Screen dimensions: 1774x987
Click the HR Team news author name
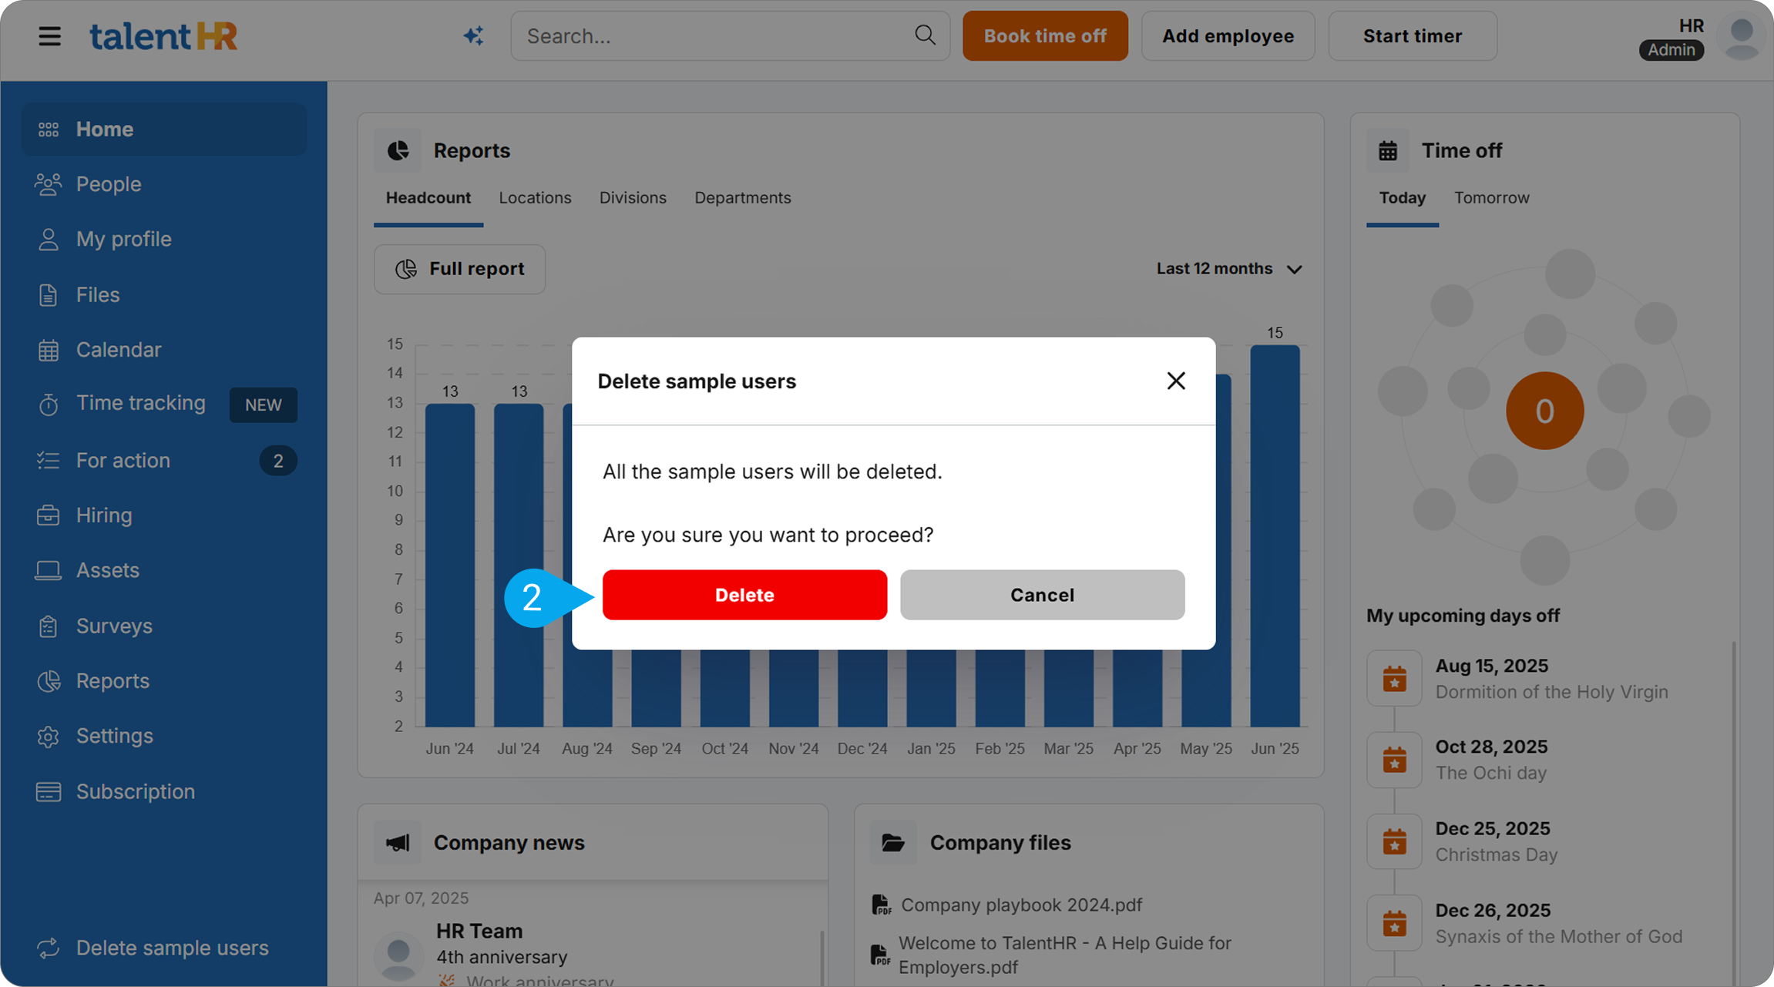click(x=479, y=932)
